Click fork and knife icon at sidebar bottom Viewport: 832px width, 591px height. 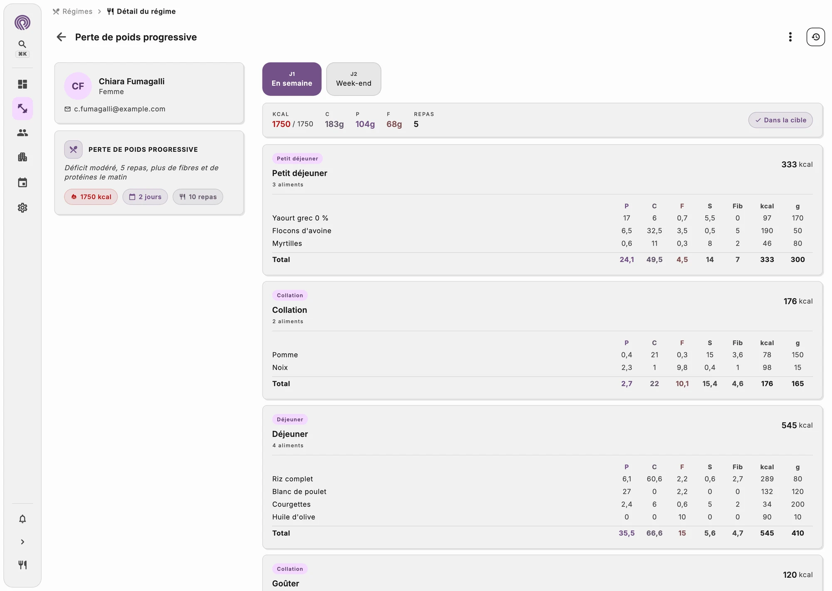(22, 565)
